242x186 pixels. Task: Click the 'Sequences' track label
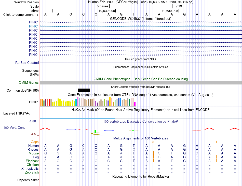[x=30, y=70]
